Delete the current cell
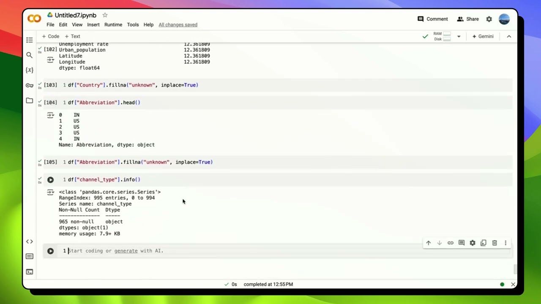The height and width of the screenshot is (304, 541). coord(495,243)
